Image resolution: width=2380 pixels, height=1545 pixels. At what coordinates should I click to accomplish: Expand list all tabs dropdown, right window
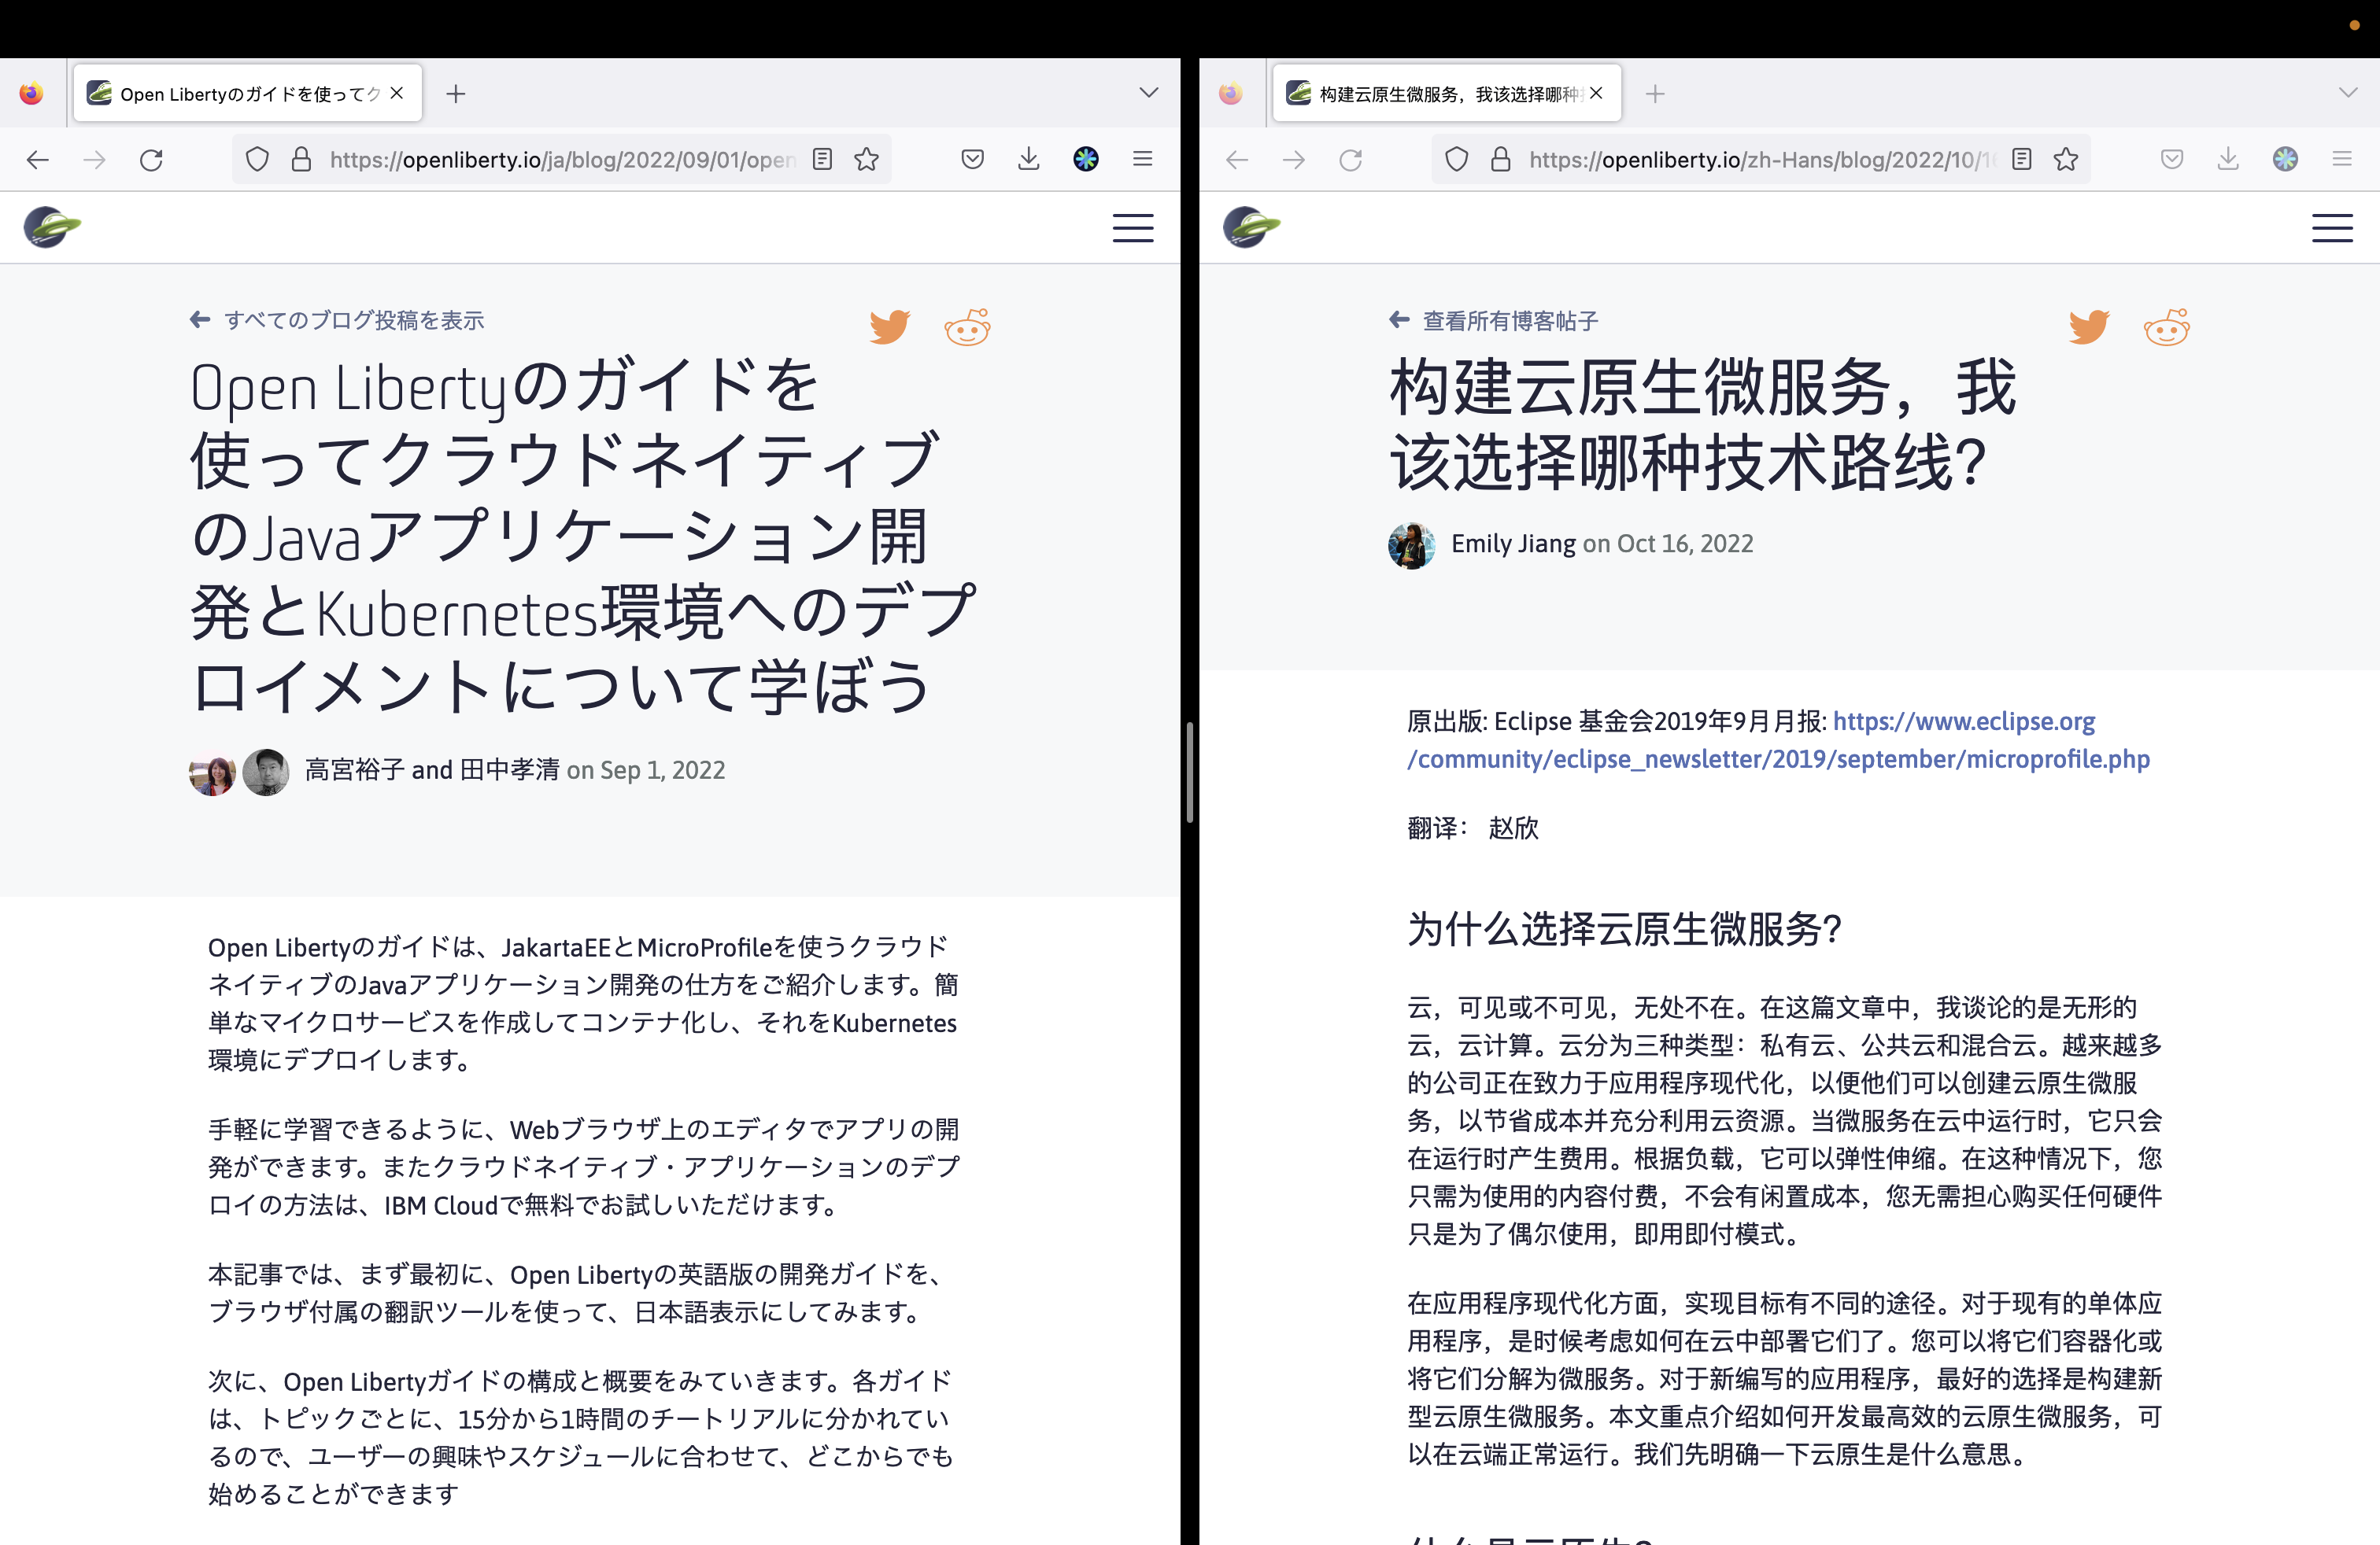pyautogui.click(x=2347, y=93)
